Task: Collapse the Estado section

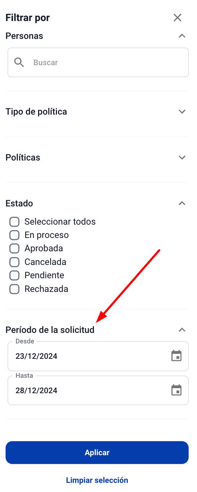Action: pos(182,203)
